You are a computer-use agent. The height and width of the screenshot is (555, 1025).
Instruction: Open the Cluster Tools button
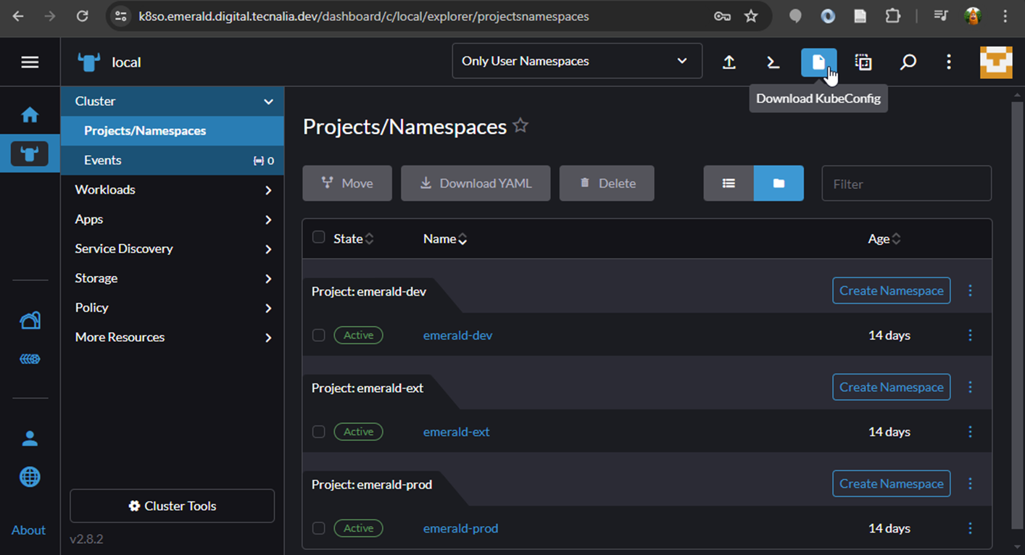click(x=173, y=506)
